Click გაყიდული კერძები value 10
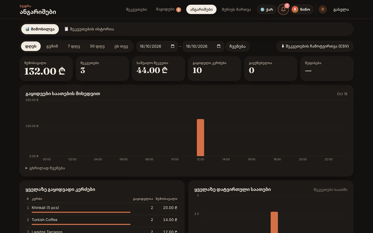This screenshot has width=373, height=233. pyautogui.click(x=197, y=70)
